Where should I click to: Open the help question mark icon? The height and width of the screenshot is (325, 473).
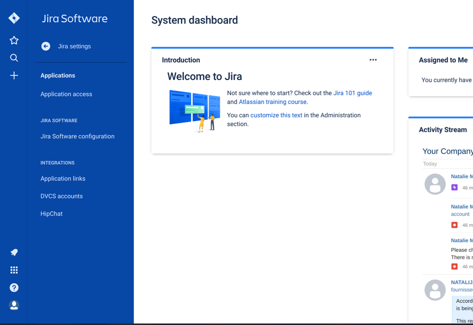tap(14, 288)
